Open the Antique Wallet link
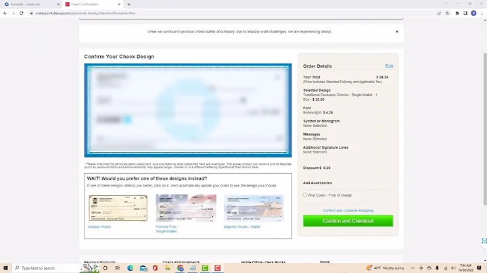Screen dimensions: 487x273 pyautogui.click(x=99, y=227)
